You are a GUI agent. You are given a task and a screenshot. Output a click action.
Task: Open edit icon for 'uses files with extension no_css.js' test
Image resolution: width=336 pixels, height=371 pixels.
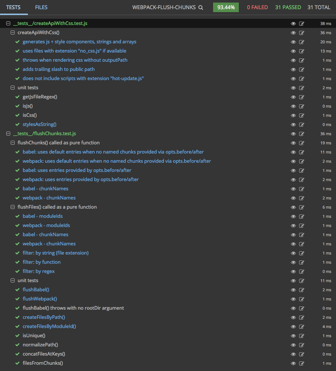(x=302, y=51)
